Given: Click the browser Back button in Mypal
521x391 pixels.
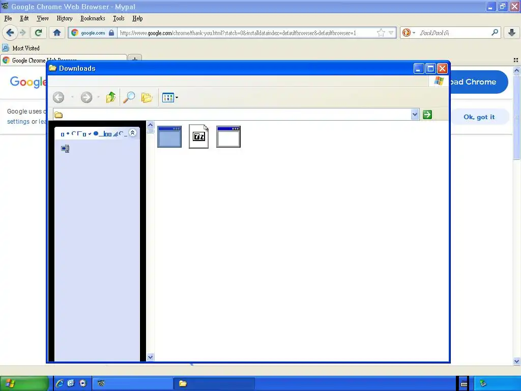Looking at the screenshot, I should (10, 33).
